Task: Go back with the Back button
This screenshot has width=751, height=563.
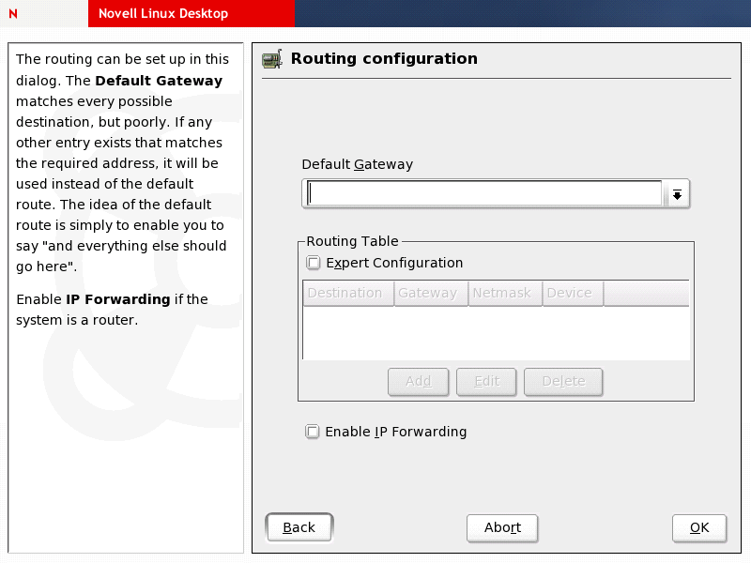Action: (299, 527)
